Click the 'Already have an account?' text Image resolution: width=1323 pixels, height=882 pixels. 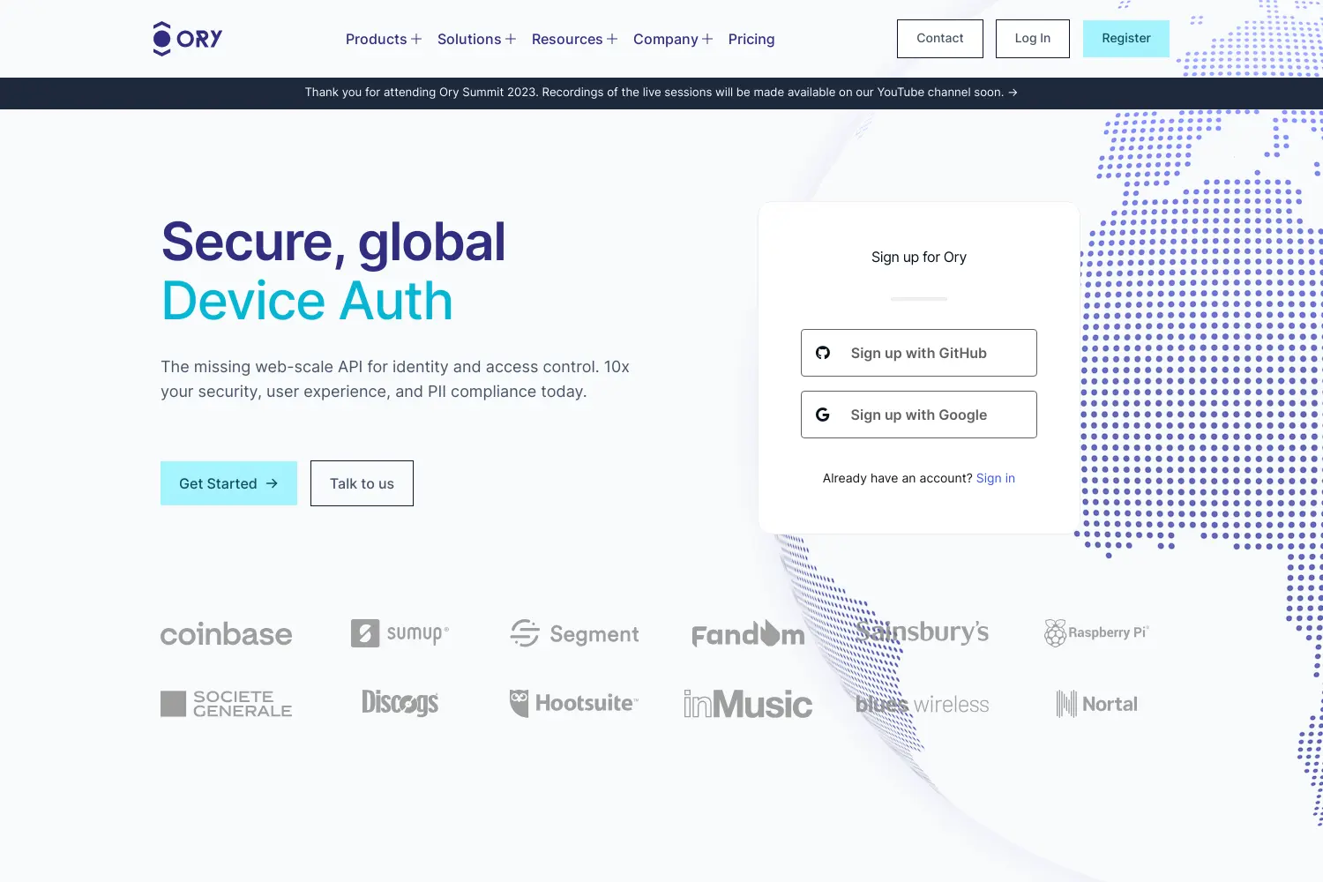tap(898, 478)
